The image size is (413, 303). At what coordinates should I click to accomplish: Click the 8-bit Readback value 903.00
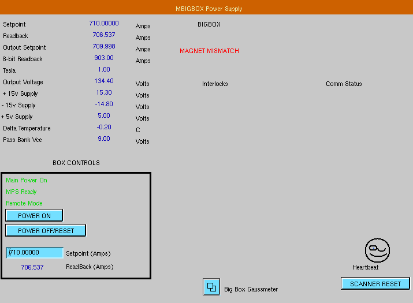104,58
